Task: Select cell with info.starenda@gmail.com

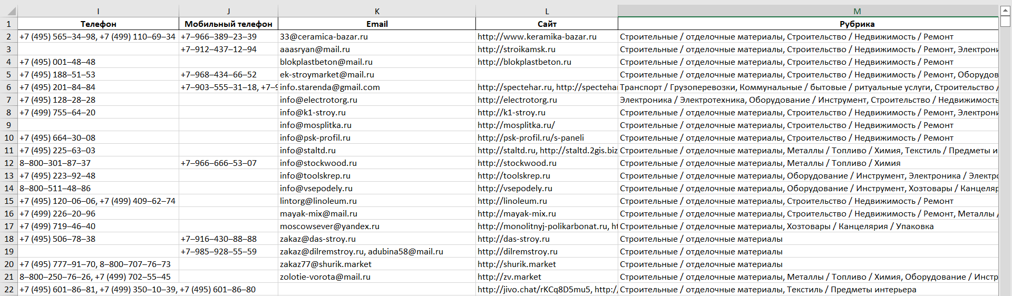Action: click(377, 87)
